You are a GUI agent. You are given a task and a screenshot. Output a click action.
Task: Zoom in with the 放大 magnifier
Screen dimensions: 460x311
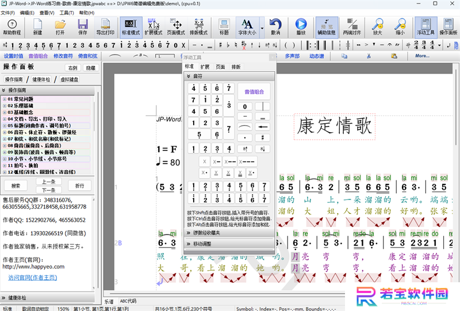378,27
